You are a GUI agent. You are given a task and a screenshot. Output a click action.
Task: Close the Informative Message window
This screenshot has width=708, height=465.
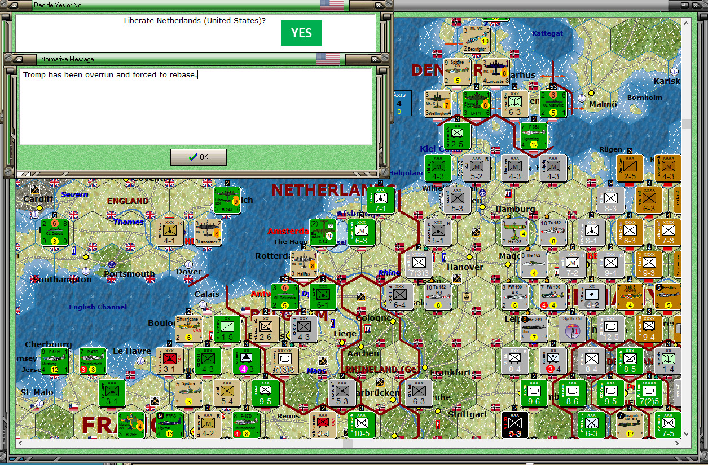(x=375, y=59)
